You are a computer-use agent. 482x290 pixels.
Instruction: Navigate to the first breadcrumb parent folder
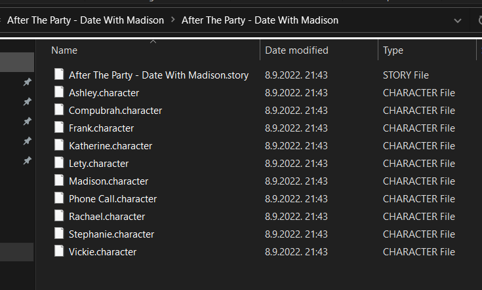tap(85, 20)
